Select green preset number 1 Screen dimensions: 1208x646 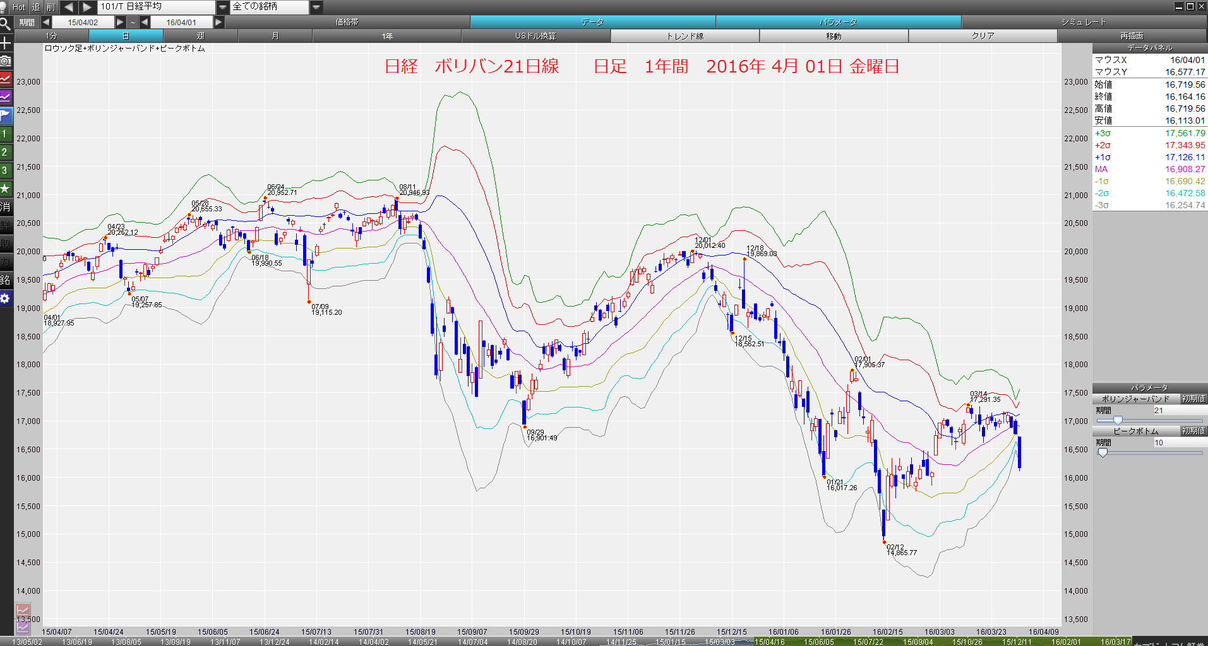pos(6,134)
